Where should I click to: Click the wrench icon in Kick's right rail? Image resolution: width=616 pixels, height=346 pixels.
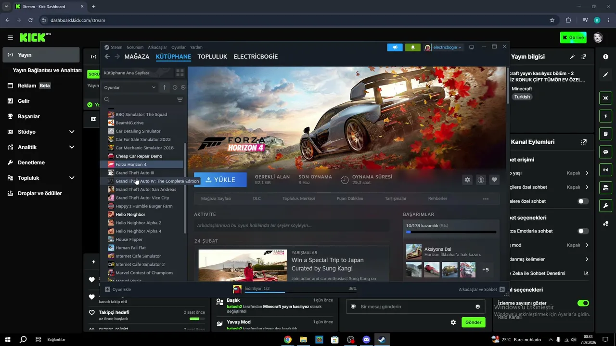pyautogui.click(x=605, y=206)
